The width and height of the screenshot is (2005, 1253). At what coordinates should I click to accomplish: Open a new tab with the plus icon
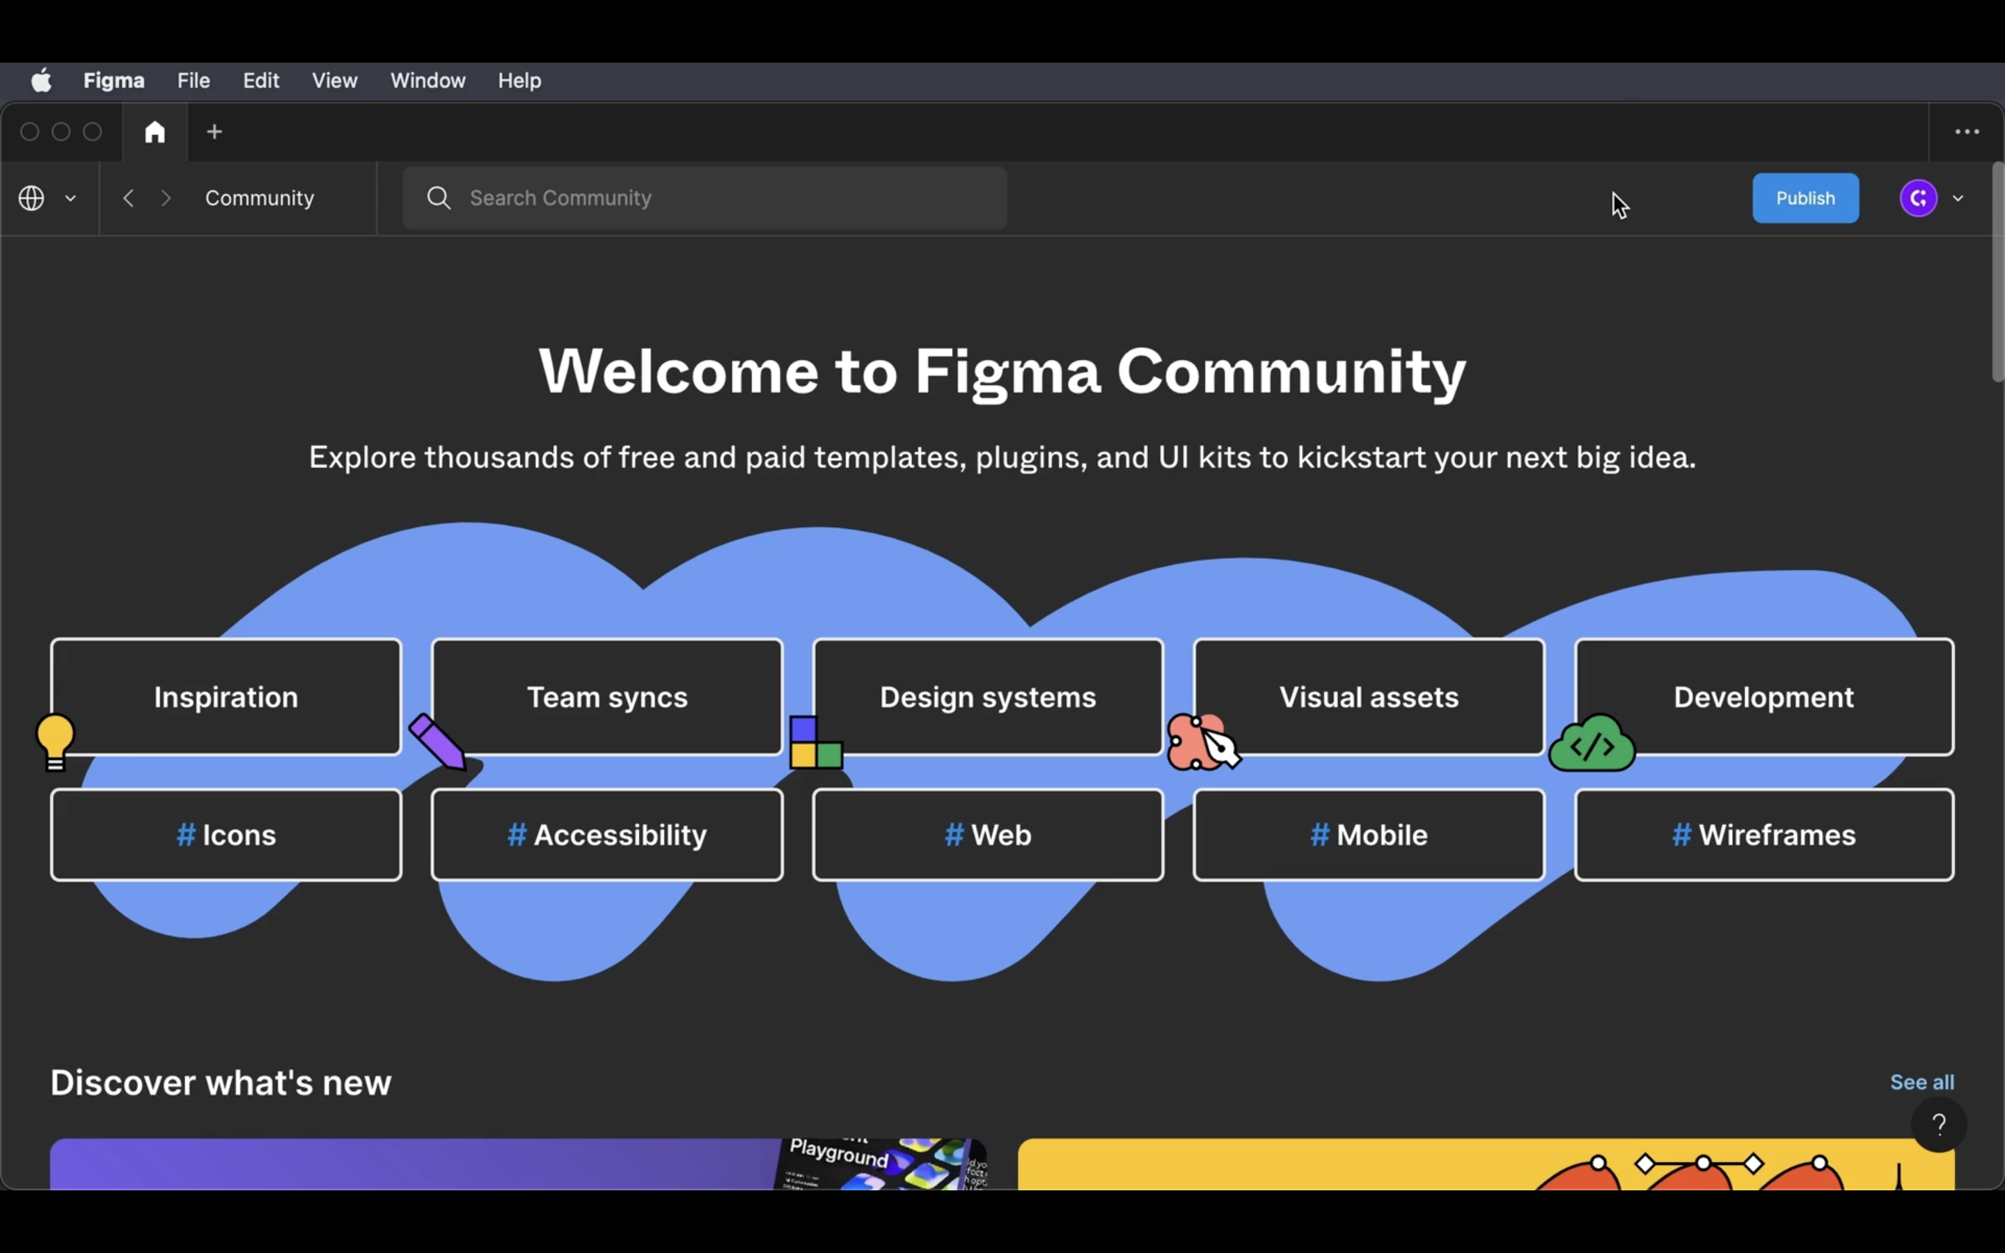pyautogui.click(x=214, y=132)
